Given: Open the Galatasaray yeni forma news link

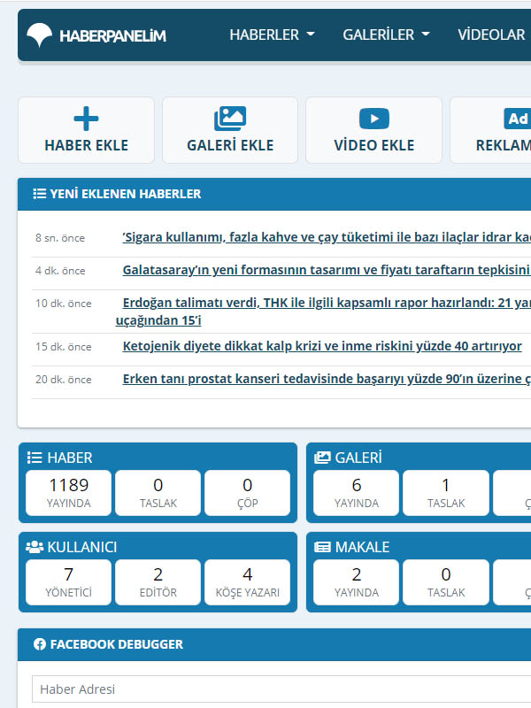Looking at the screenshot, I should coord(326,270).
